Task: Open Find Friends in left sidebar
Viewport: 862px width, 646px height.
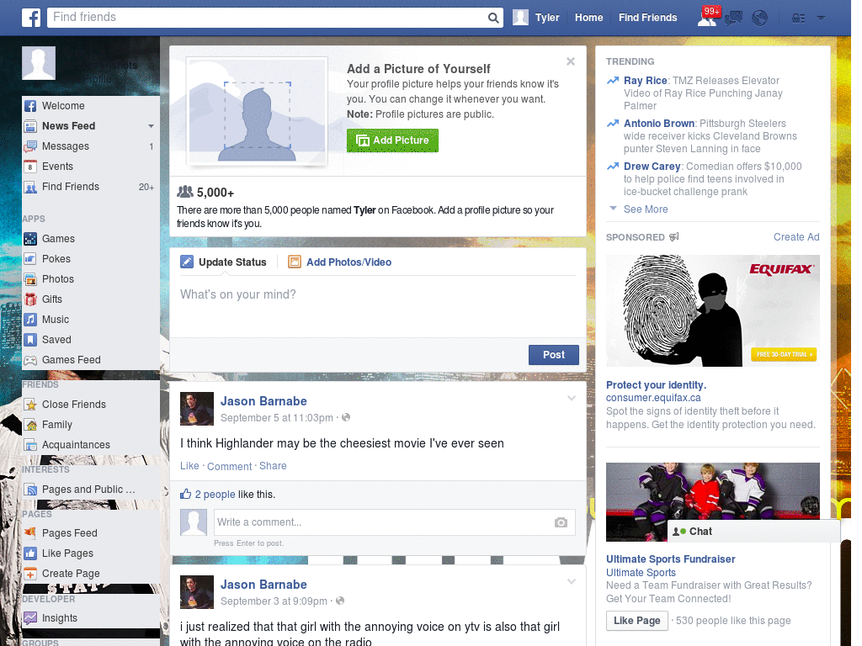Action: coord(91,187)
